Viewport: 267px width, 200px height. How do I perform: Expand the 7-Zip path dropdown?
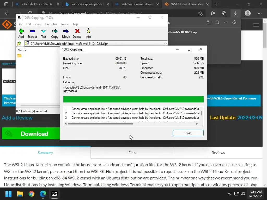pos(166,43)
